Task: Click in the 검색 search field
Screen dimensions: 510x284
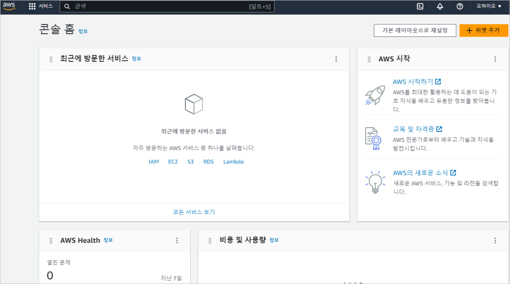Action: [167, 7]
